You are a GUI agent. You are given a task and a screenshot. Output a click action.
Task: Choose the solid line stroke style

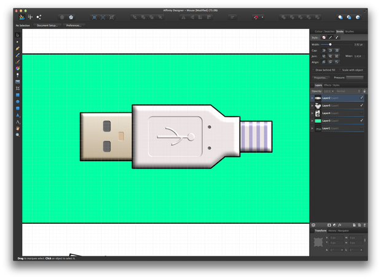click(x=330, y=37)
